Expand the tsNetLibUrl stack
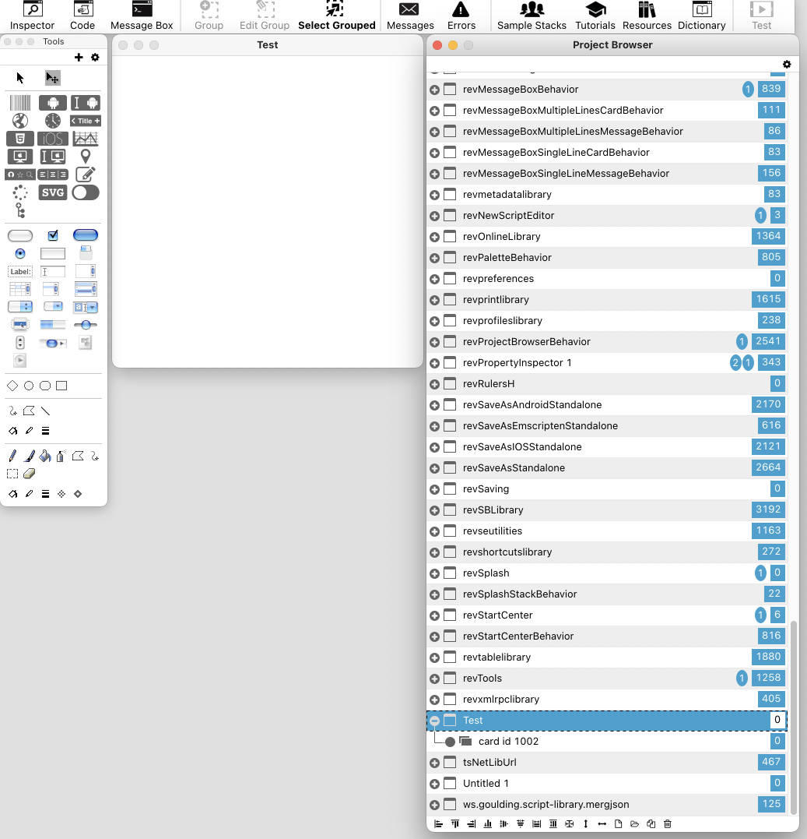This screenshot has width=807, height=839. pos(434,763)
